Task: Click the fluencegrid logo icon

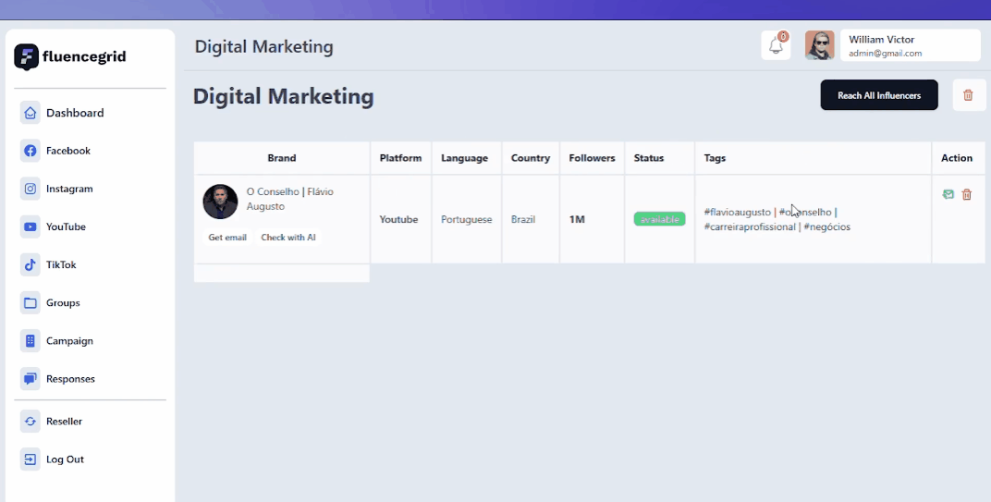Action: click(27, 57)
